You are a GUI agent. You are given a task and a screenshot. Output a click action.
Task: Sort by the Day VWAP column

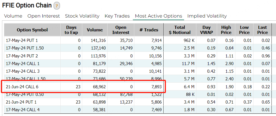click(x=207, y=30)
